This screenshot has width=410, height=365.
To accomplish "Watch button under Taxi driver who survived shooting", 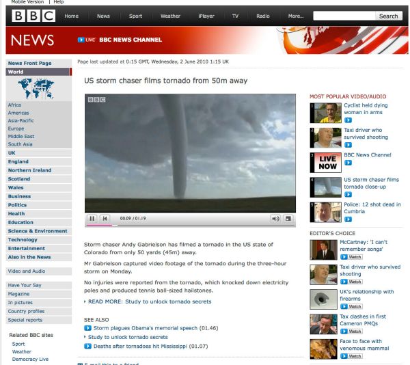I will [x=351, y=282].
